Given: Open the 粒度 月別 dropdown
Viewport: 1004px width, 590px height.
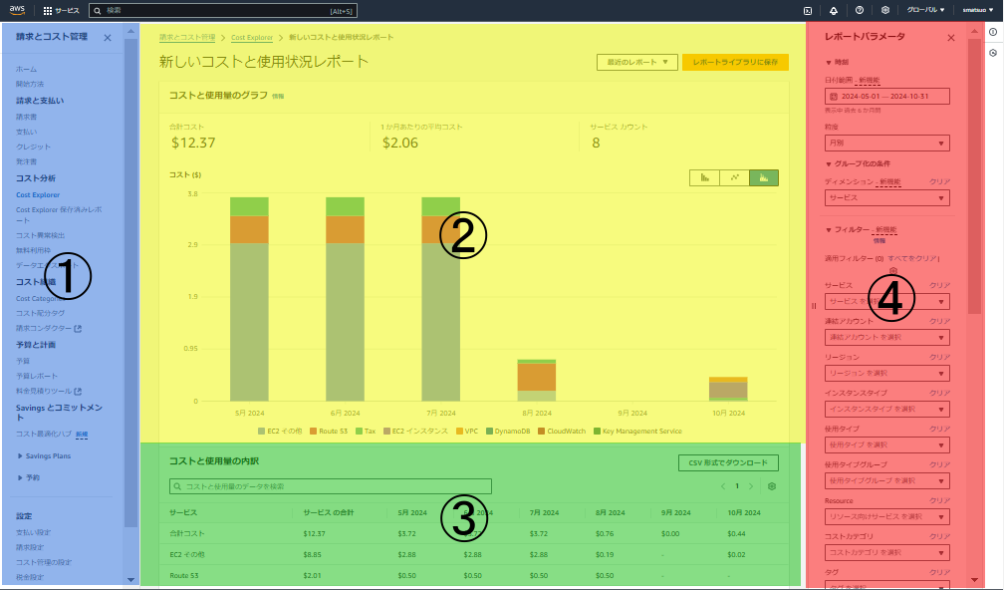Looking at the screenshot, I should pos(886,143).
